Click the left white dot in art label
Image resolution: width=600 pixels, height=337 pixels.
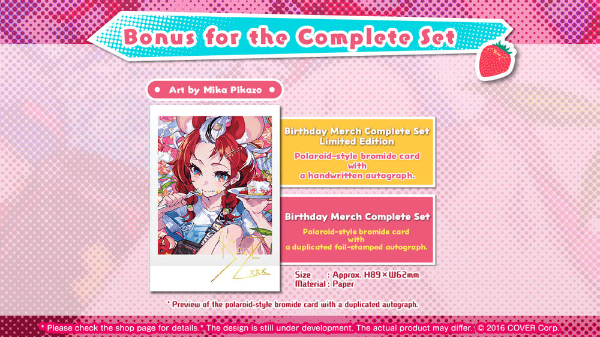pos(157,90)
